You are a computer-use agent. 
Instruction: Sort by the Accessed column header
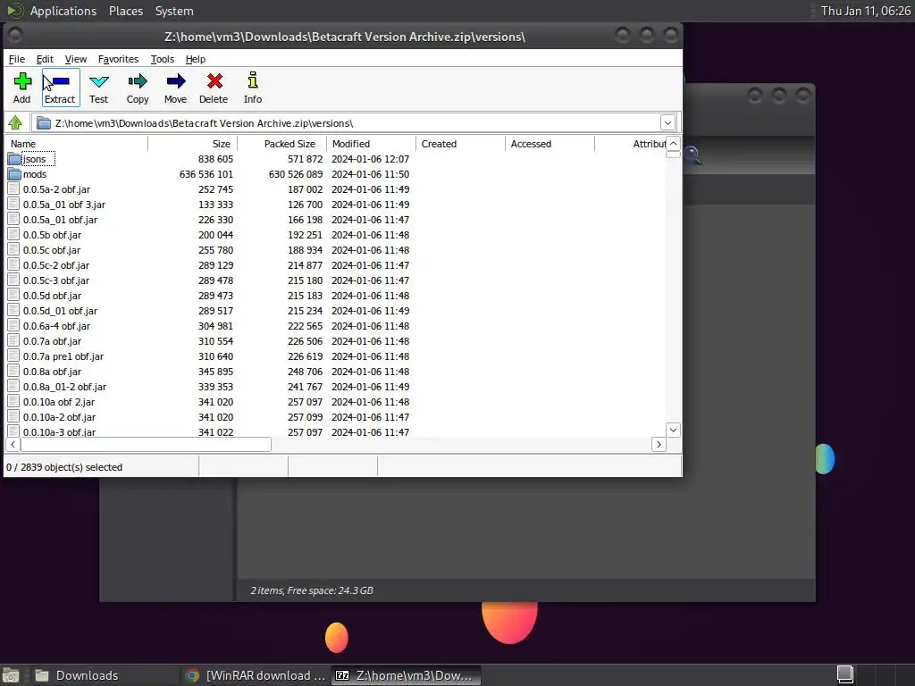(x=550, y=144)
